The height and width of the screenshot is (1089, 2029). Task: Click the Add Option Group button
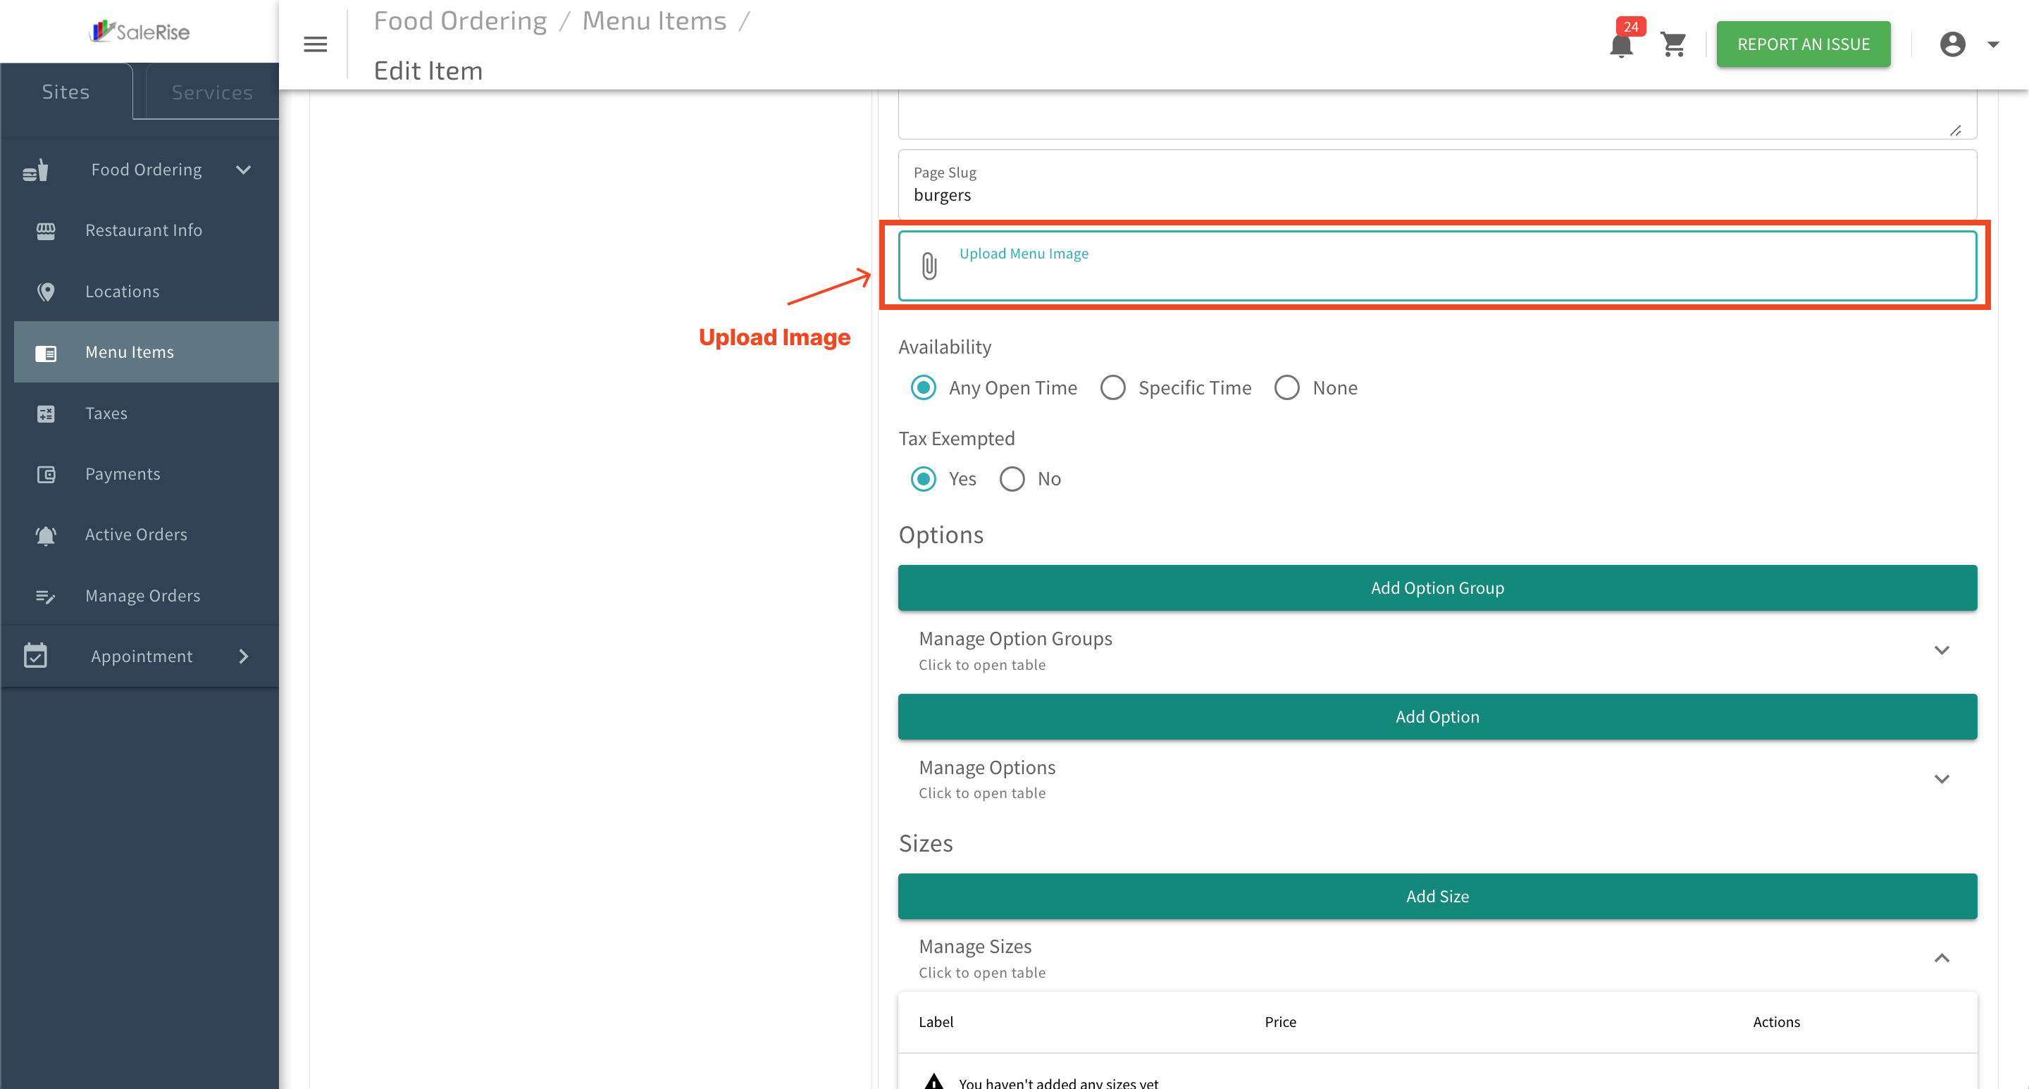(1437, 587)
